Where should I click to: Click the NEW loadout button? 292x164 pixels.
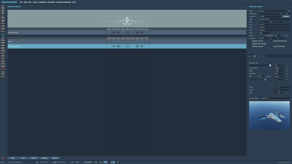click(13, 158)
